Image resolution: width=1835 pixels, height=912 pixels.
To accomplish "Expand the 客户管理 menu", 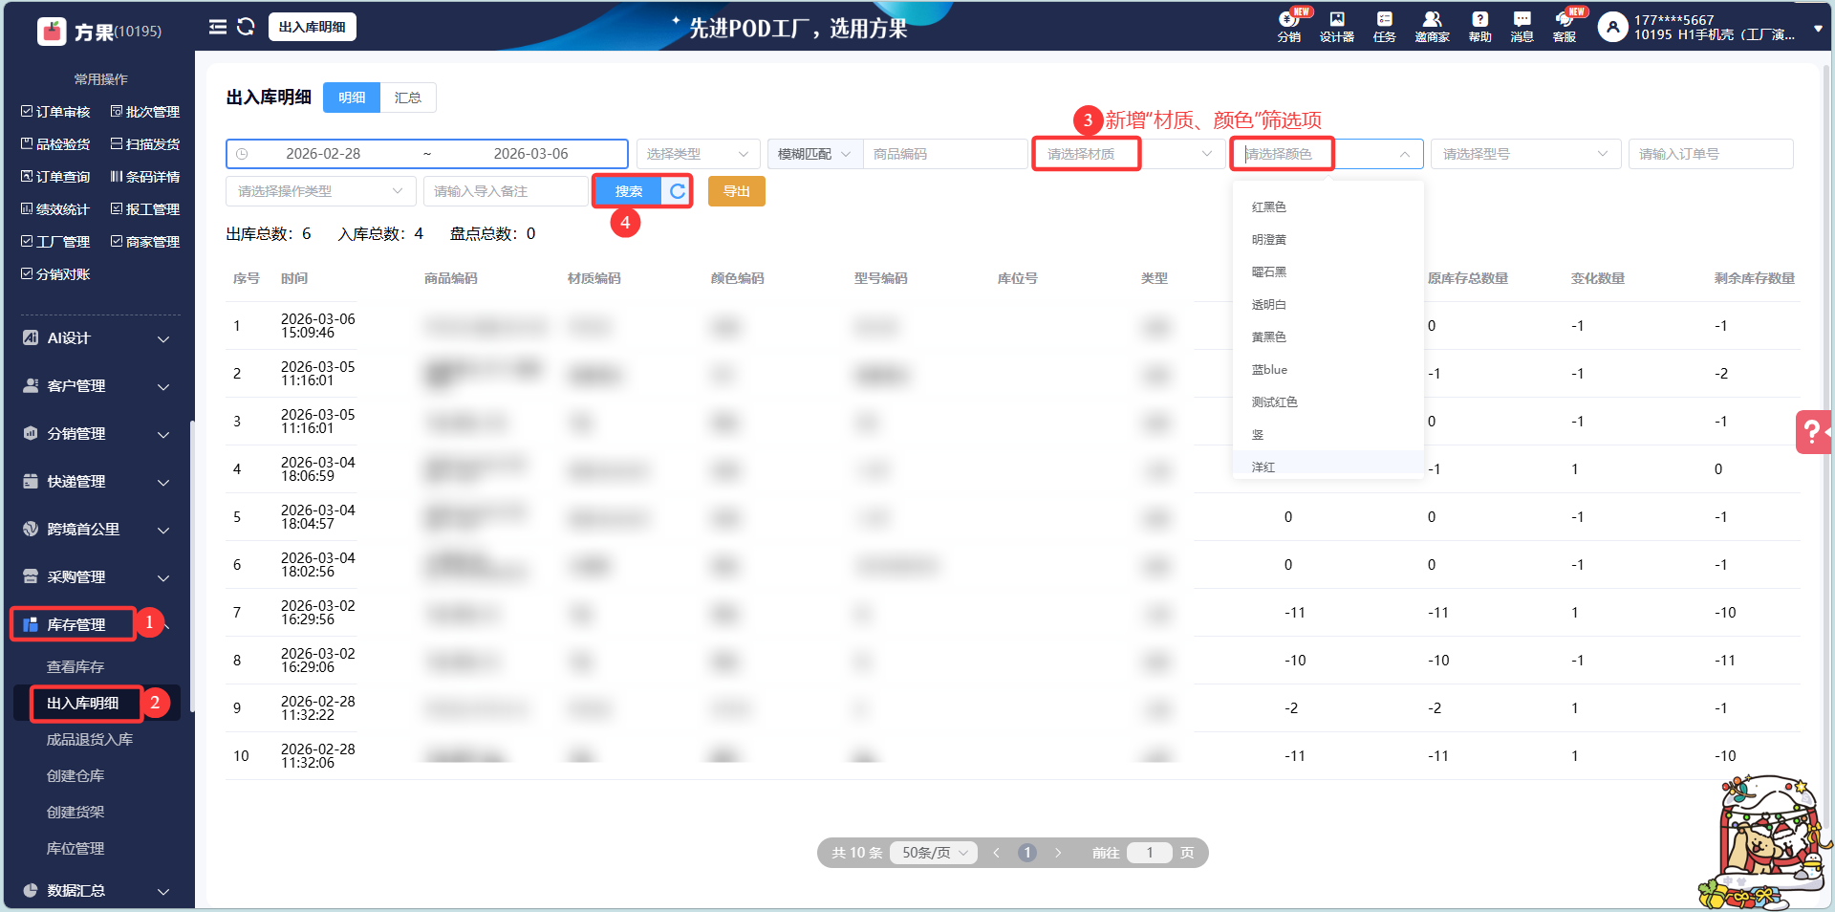I will 97,386.
